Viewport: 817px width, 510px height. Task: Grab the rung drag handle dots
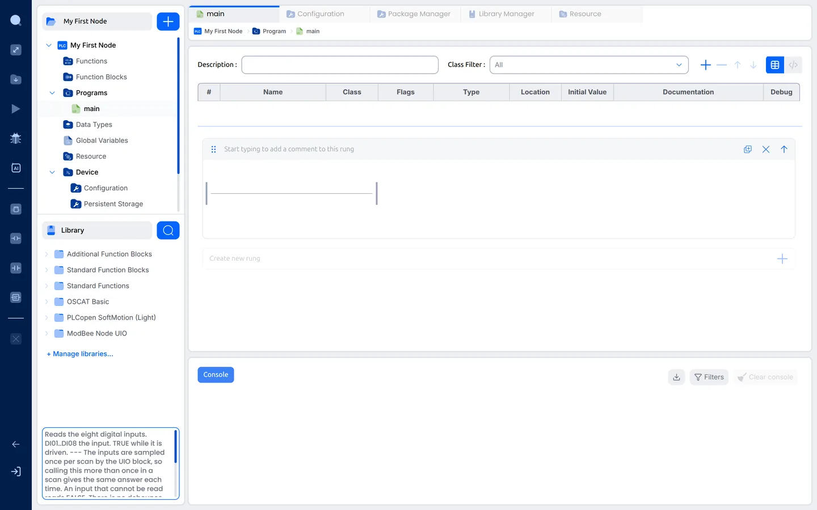pos(213,149)
